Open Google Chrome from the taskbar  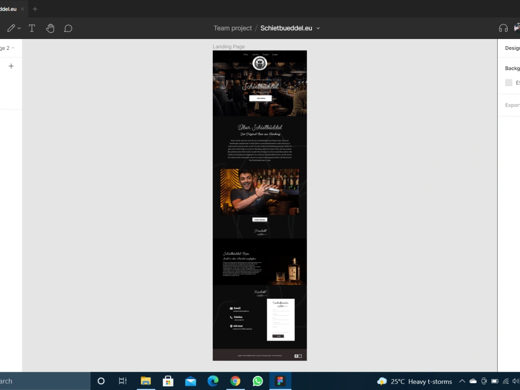pyautogui.click(x=236, y=381)
